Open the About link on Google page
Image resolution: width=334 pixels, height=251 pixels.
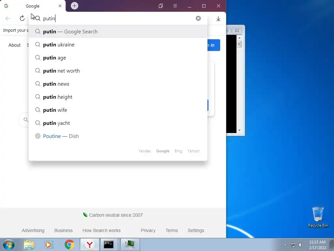click(x=14, y=45)
